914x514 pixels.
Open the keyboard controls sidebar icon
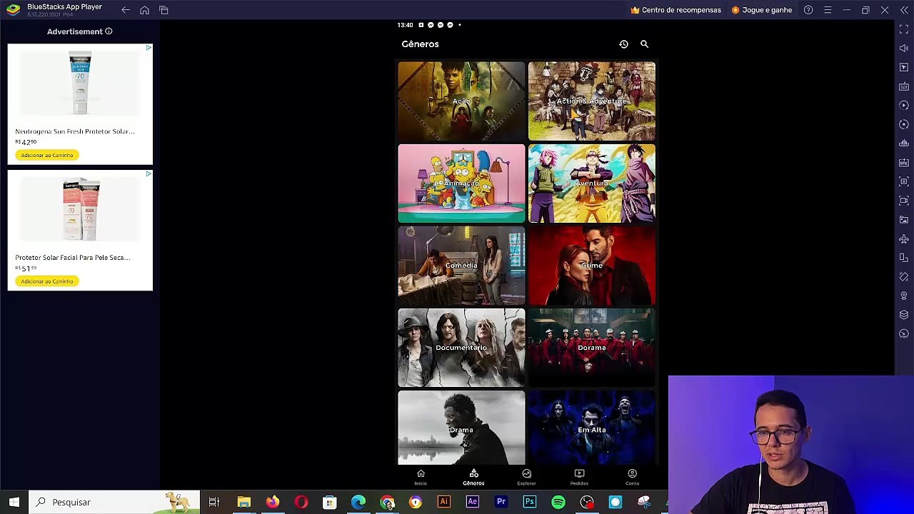click(x=904, y=86)
